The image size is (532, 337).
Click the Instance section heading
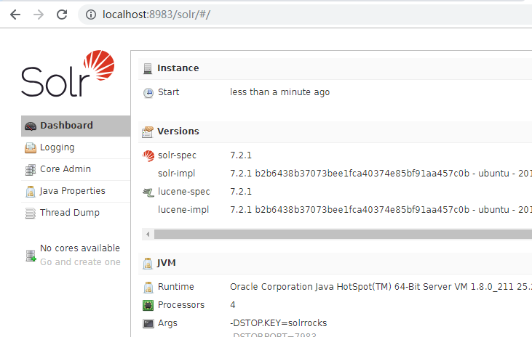[178, 68]
